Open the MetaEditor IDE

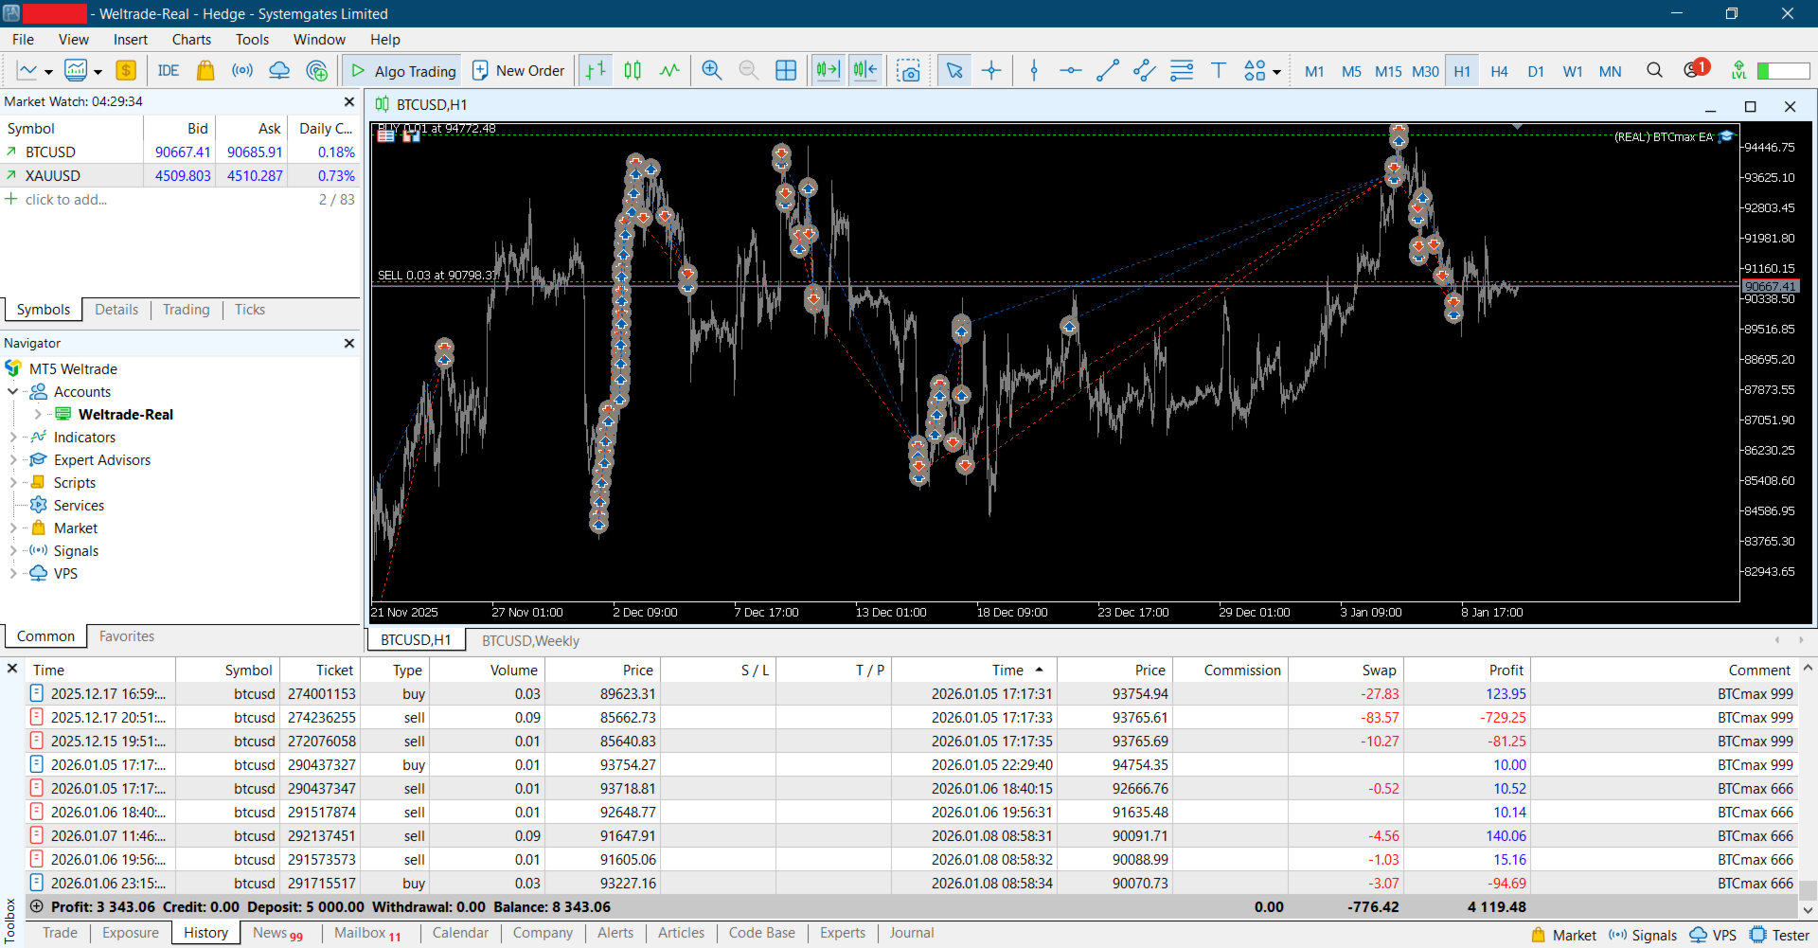[x=169, y=71]
